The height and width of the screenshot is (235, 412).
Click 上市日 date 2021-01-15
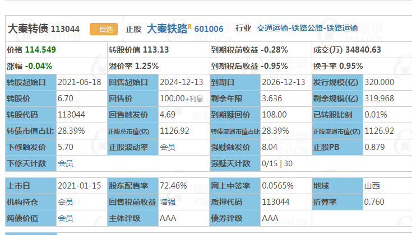(80, 186)
